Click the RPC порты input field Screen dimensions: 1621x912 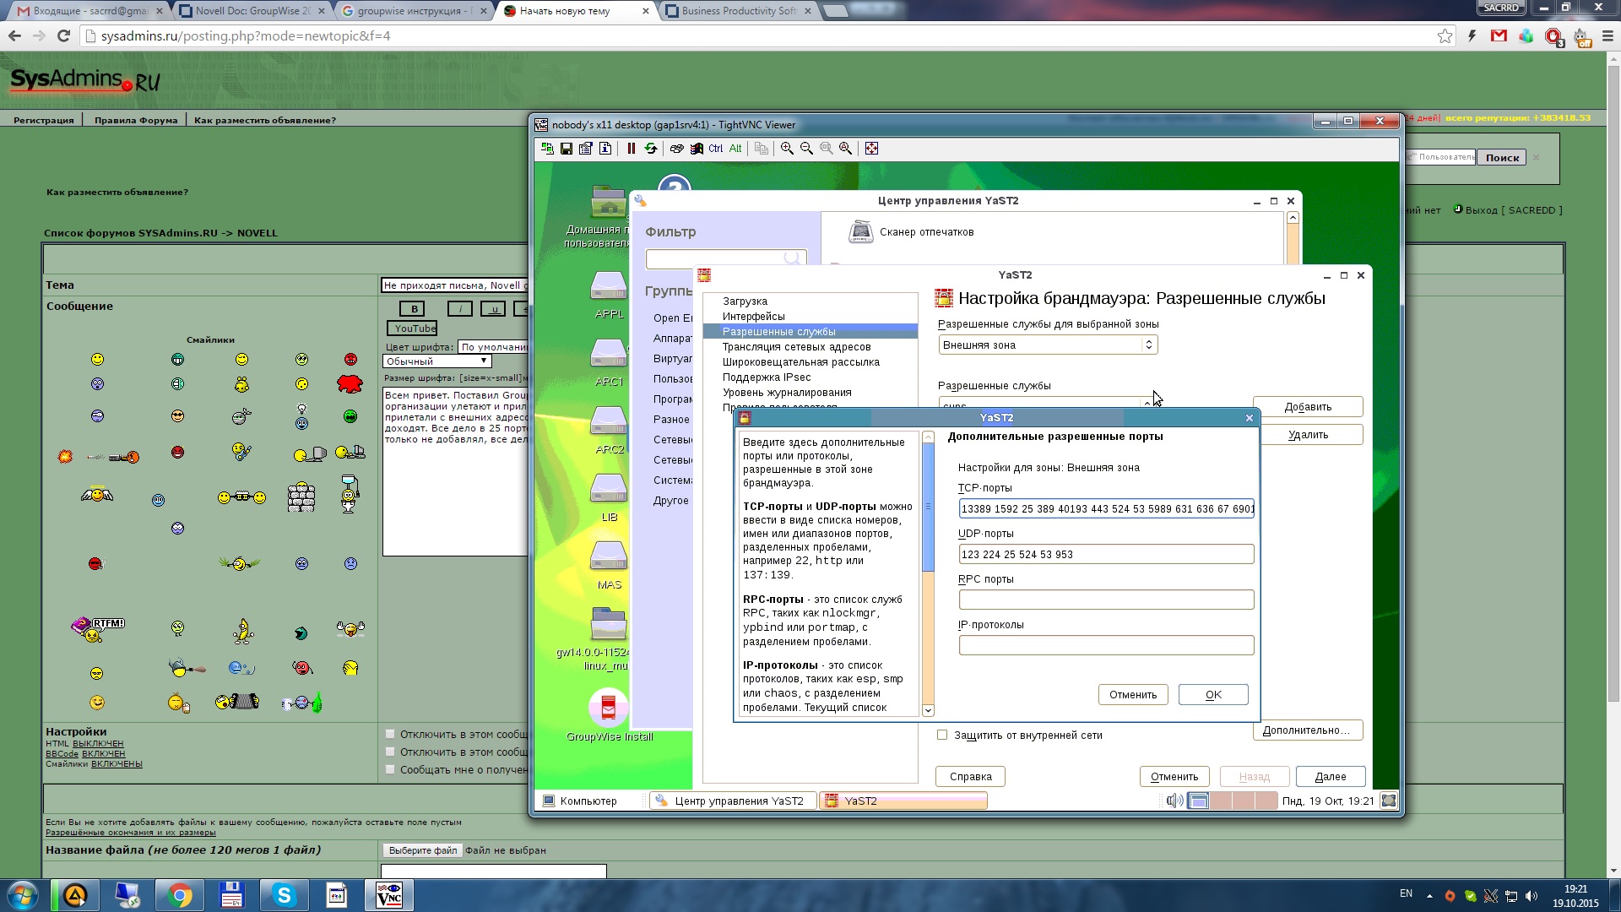tap(1106, 600)
